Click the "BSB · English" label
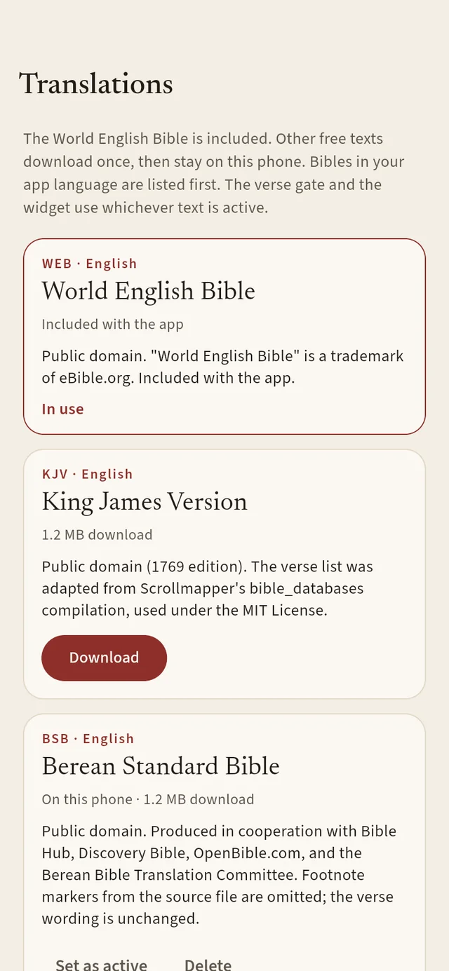 (88, 738)
